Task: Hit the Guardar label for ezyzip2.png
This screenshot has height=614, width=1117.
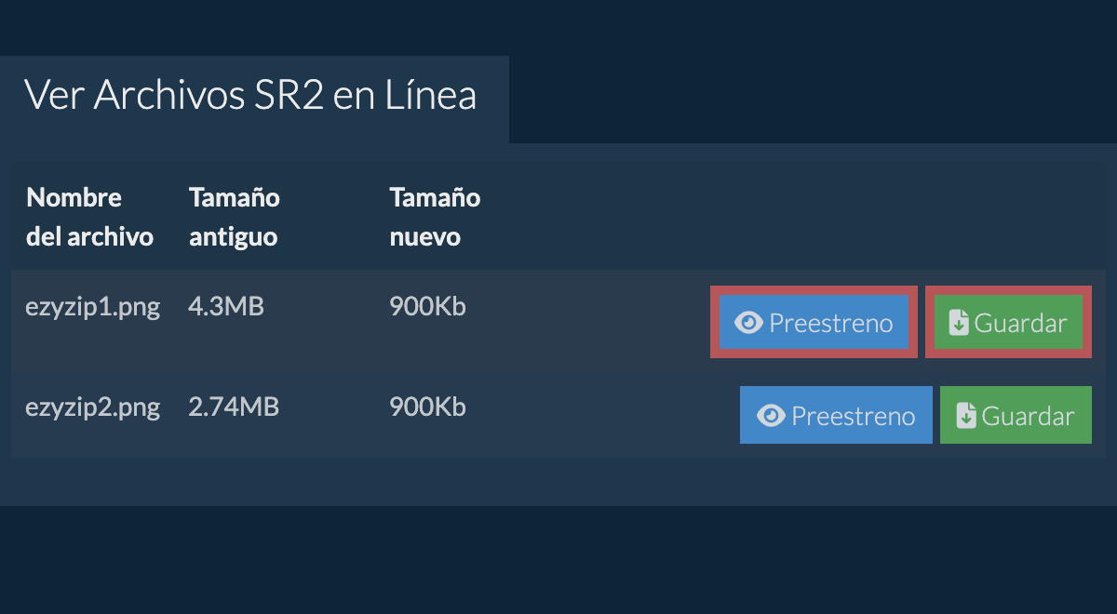Action: click(x=1028, y=416)
